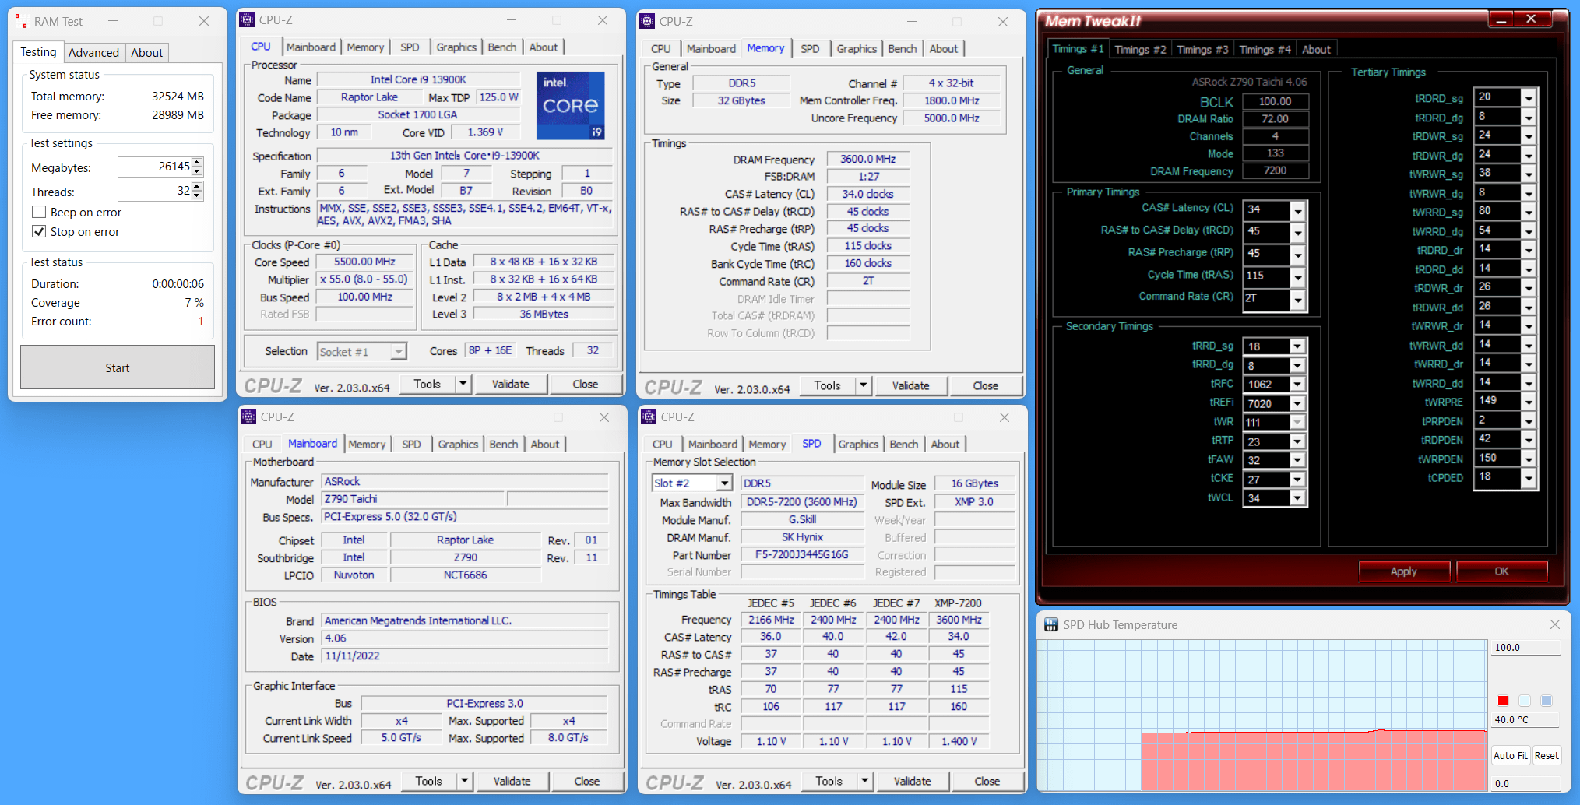Image resolution: width=1580 pixels, height=805 pixels.
Task: Click the XMP-7200 column header
Action: click(x=958, y=603)
